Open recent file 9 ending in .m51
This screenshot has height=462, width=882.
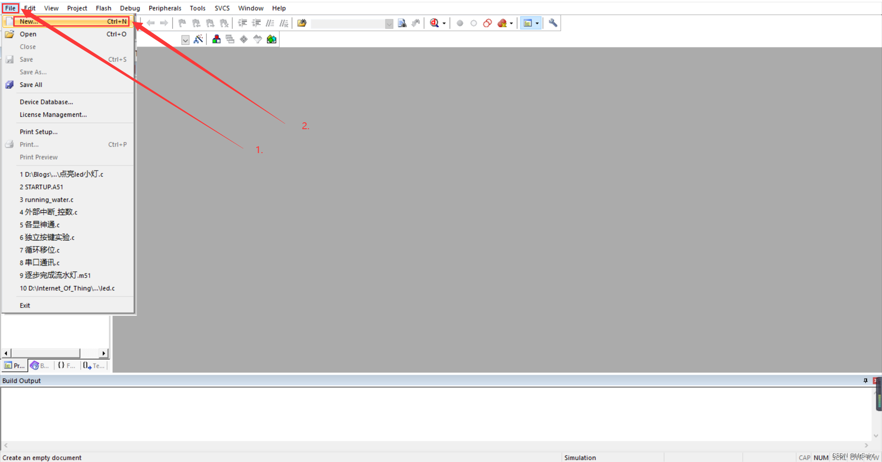coord(68,275)
